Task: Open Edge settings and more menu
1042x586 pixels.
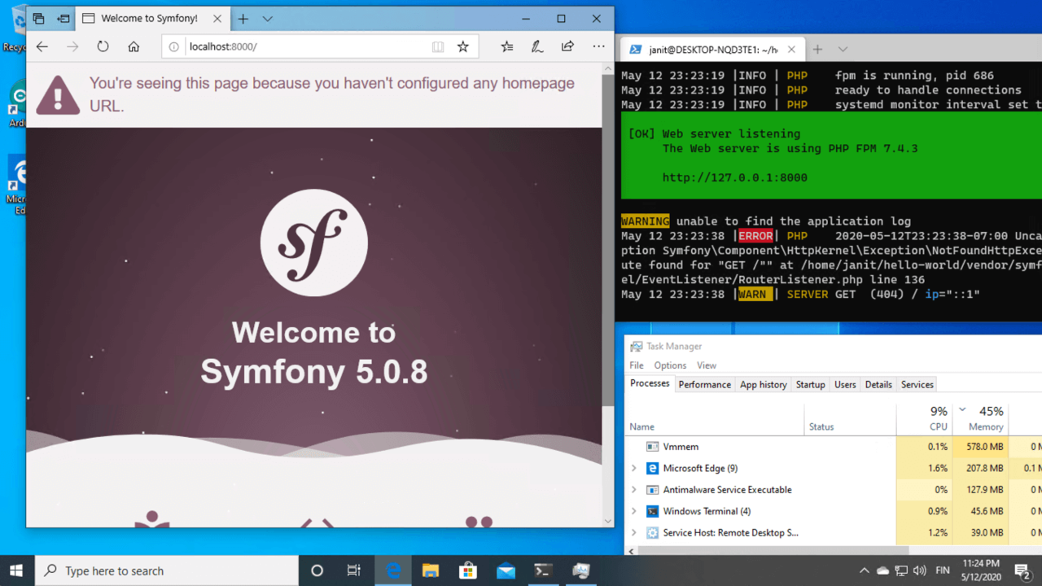Action: point(598,46)
